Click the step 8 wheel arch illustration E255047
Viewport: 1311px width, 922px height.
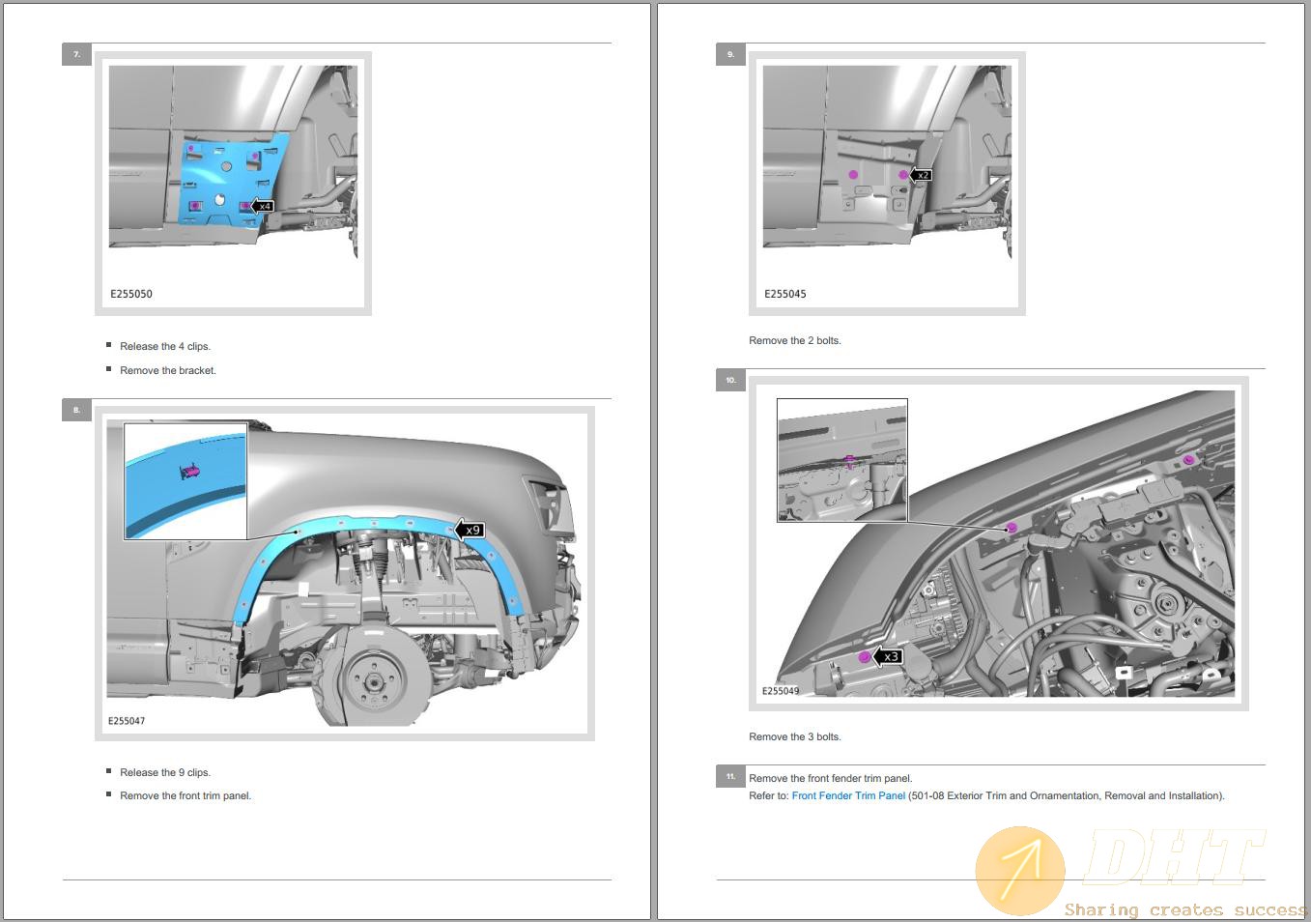345,573
